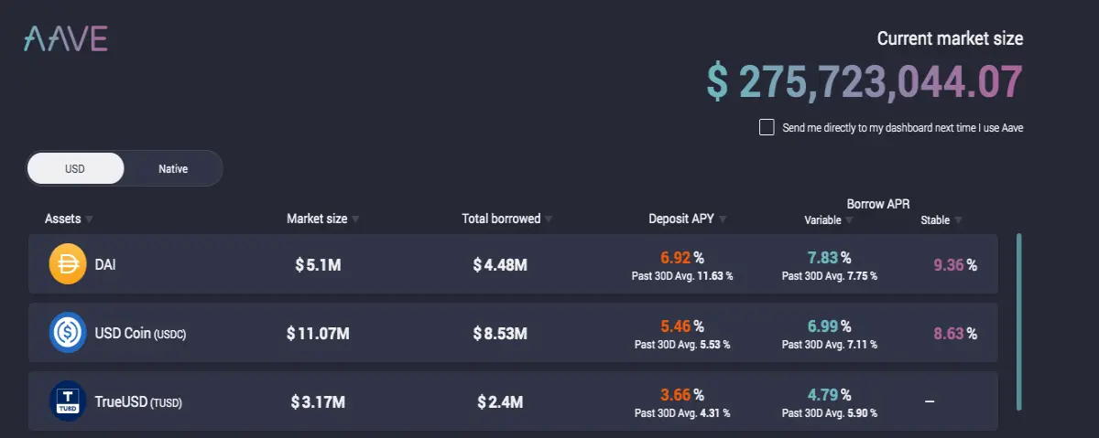Click DAI market size $5.1M
1099x438 pixels.
coord(318,265)
